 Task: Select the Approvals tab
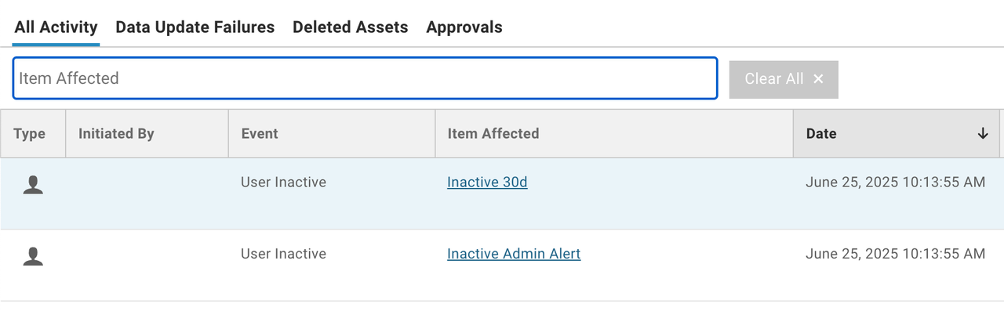click(464, 27)
